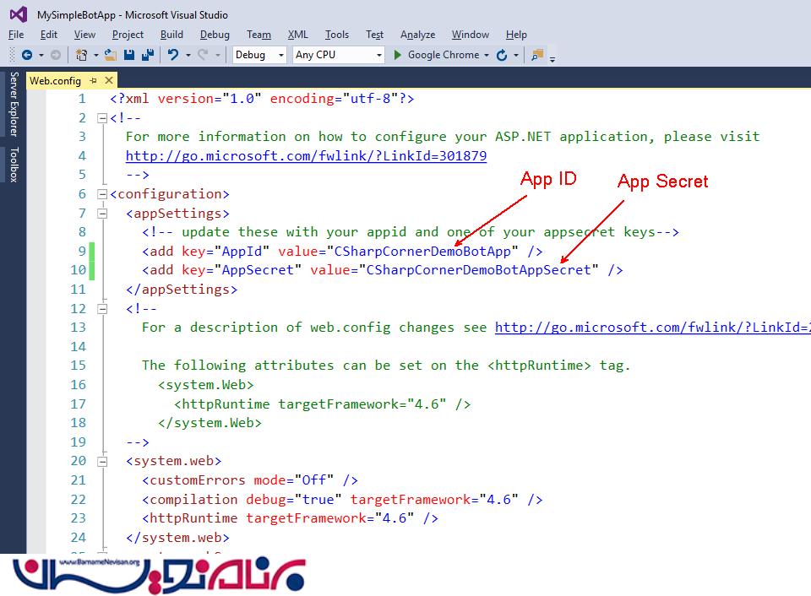Screen dimensions: 811x596
Task: Click the Open File folder icon
Action: [x=111, y=55]
